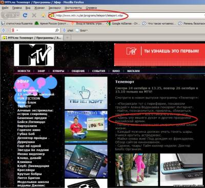Open the Что такое читаемос… bookmark

(158, 24)
